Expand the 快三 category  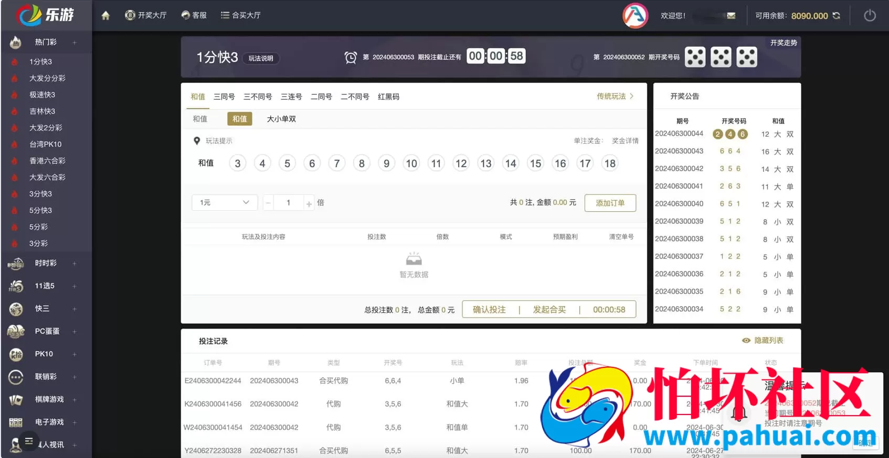75,309
